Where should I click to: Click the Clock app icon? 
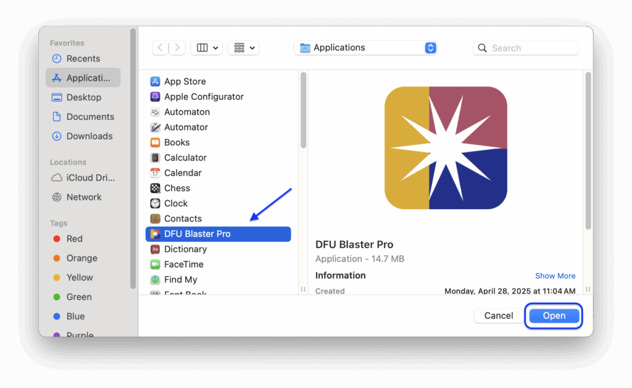coord(155,204)
